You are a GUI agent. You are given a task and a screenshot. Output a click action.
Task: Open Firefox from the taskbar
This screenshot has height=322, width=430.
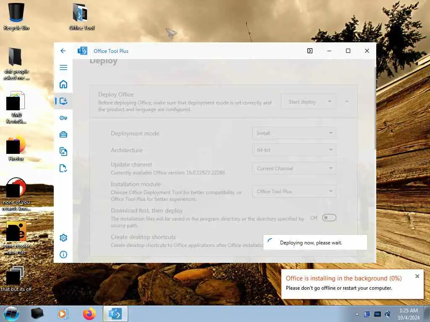point(89,314)
